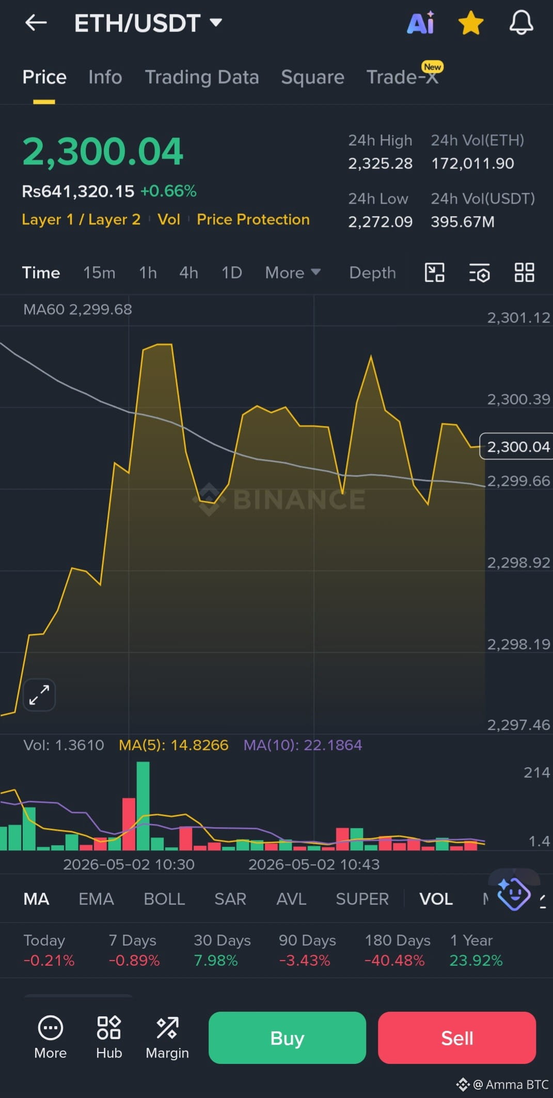The image size is (553, 1098).
Task: Switch to the Price tab
Action: 44,77
